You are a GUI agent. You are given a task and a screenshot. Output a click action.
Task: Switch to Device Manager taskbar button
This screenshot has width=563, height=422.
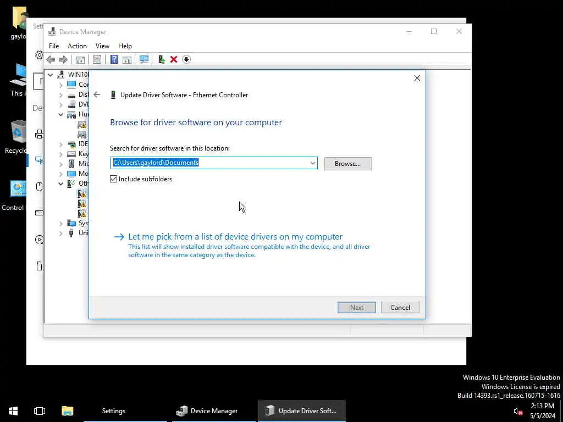214,411
